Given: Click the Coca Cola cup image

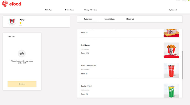Looking at the screenshot, I should (x=171, y=71).
